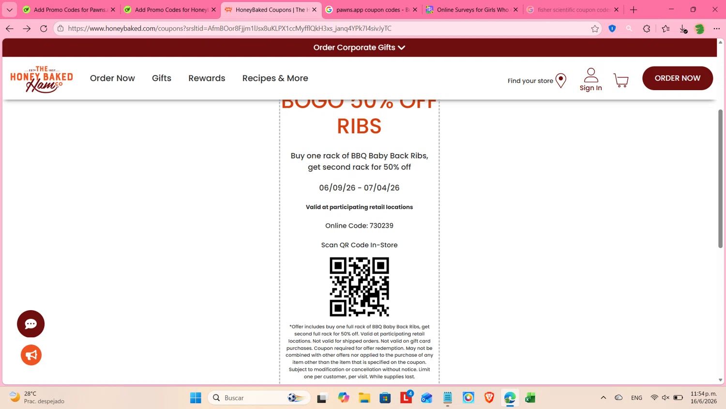Click Find your store link
726x409 pixels.
(530, 81)
